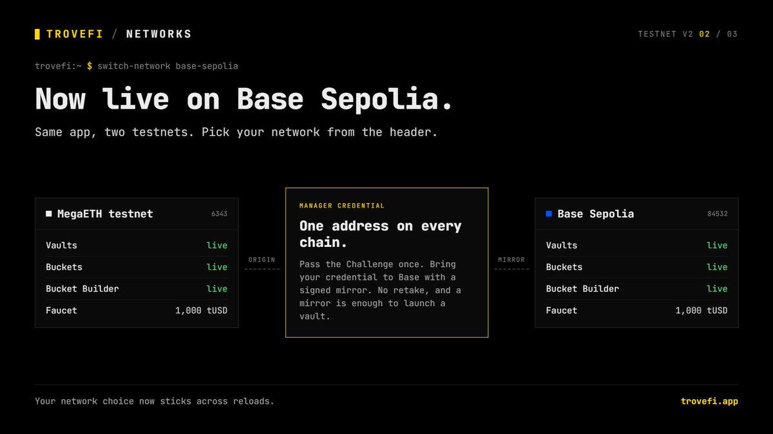
Task: Click the Base Sepolia card title
Action: [x=596, y=214]
